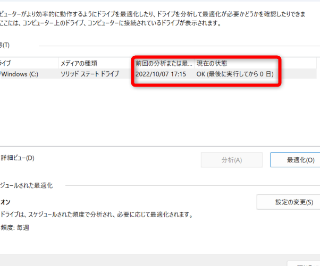Sort by the 前回の分析 column header
This screenshot has width=320, height=266.
tap(163, 63)
